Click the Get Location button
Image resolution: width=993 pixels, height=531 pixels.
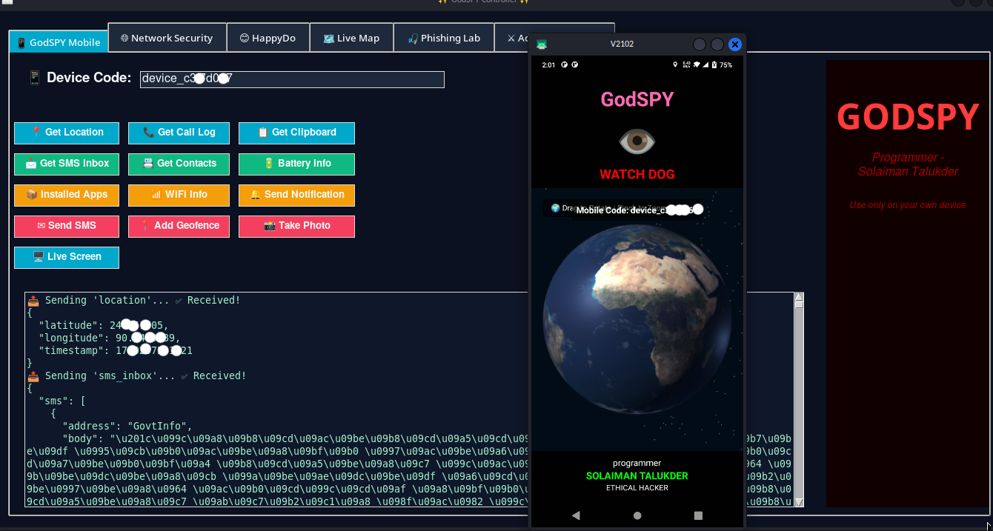coord(67,133)
